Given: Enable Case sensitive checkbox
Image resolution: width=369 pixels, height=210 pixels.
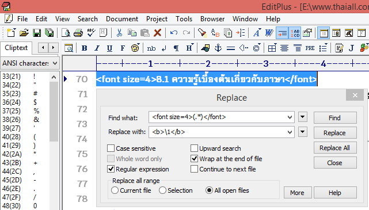Looking at the screenshot, I should tap(111, 148).
